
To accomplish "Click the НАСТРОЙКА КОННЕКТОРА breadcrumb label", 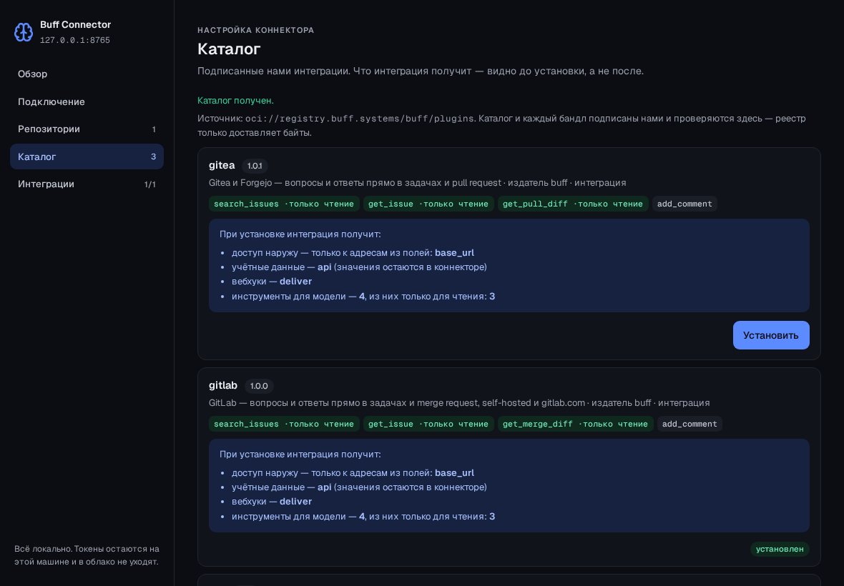I will [255, 30].
